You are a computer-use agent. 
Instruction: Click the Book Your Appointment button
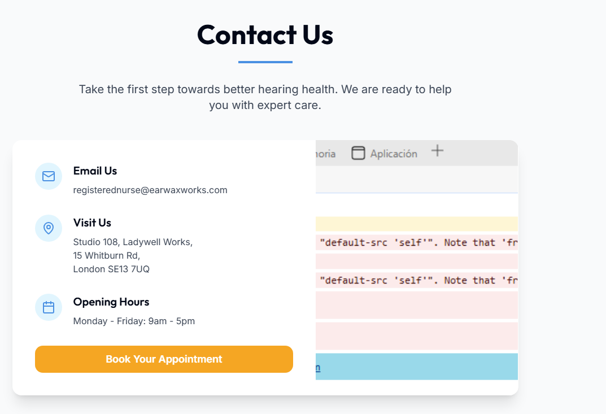[x=164, y=359]
